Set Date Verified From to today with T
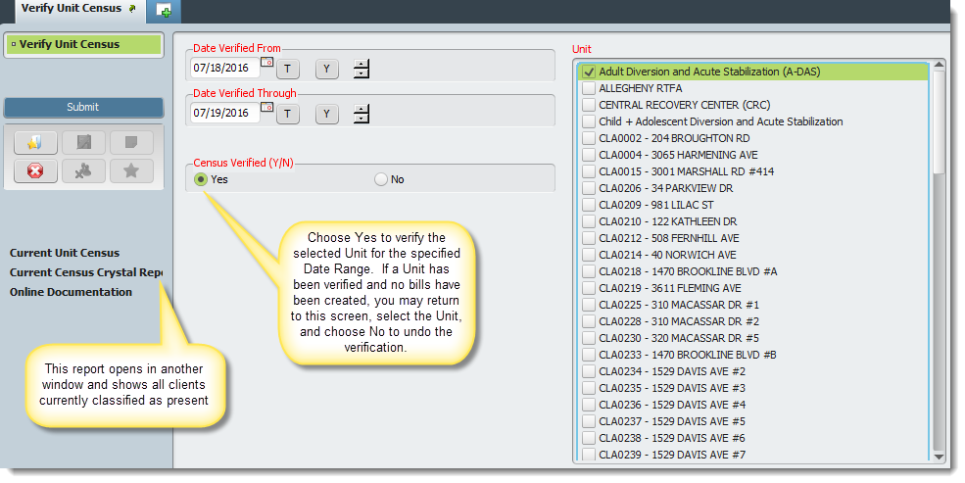The height and width of the screenshot is (483, 965). (287, 69)
